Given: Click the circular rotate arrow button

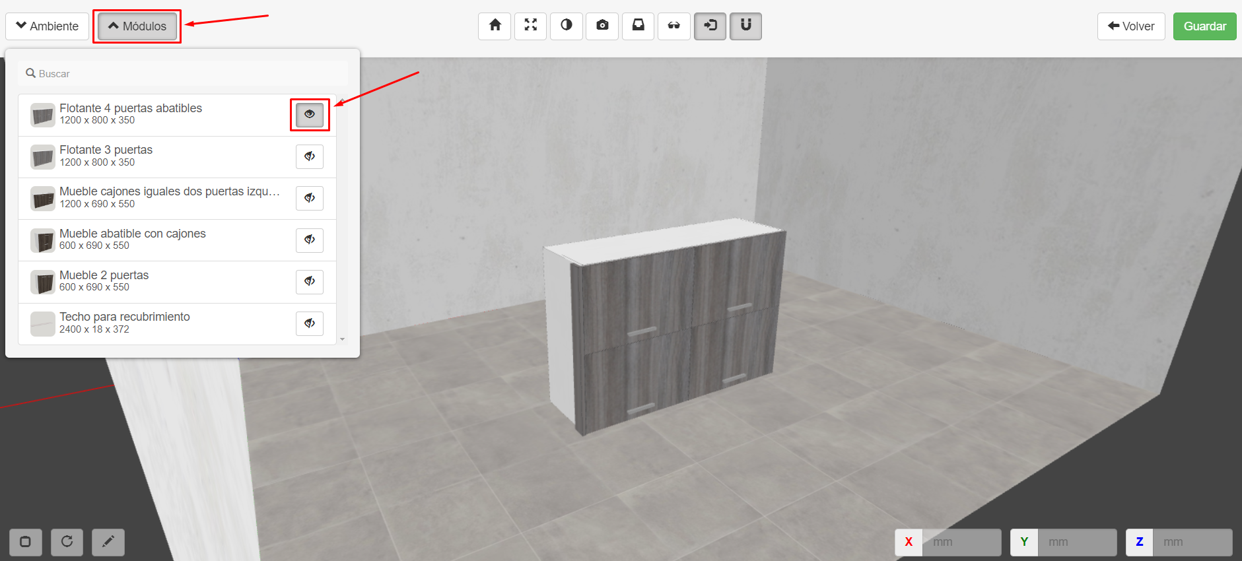Looking at the screenshot, I should 67,542.
